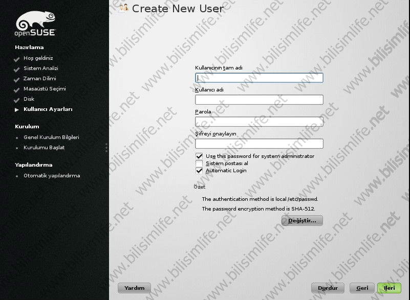Click the bullet beside Otomatik yapılandırma
The image size is (410, 300).
point(17,176)
